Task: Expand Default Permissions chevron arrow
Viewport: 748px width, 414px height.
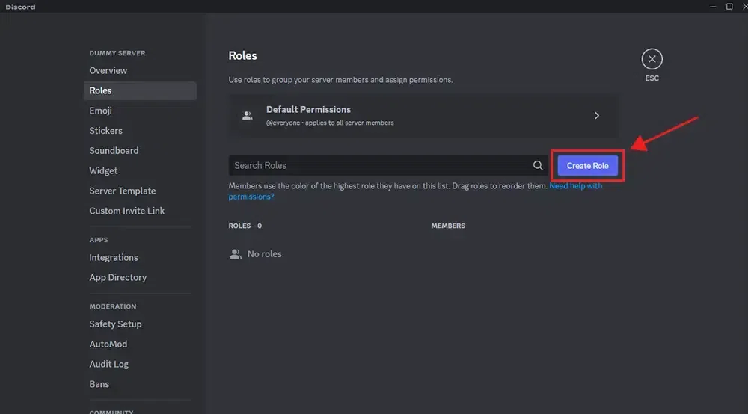Action: (597, 116)
